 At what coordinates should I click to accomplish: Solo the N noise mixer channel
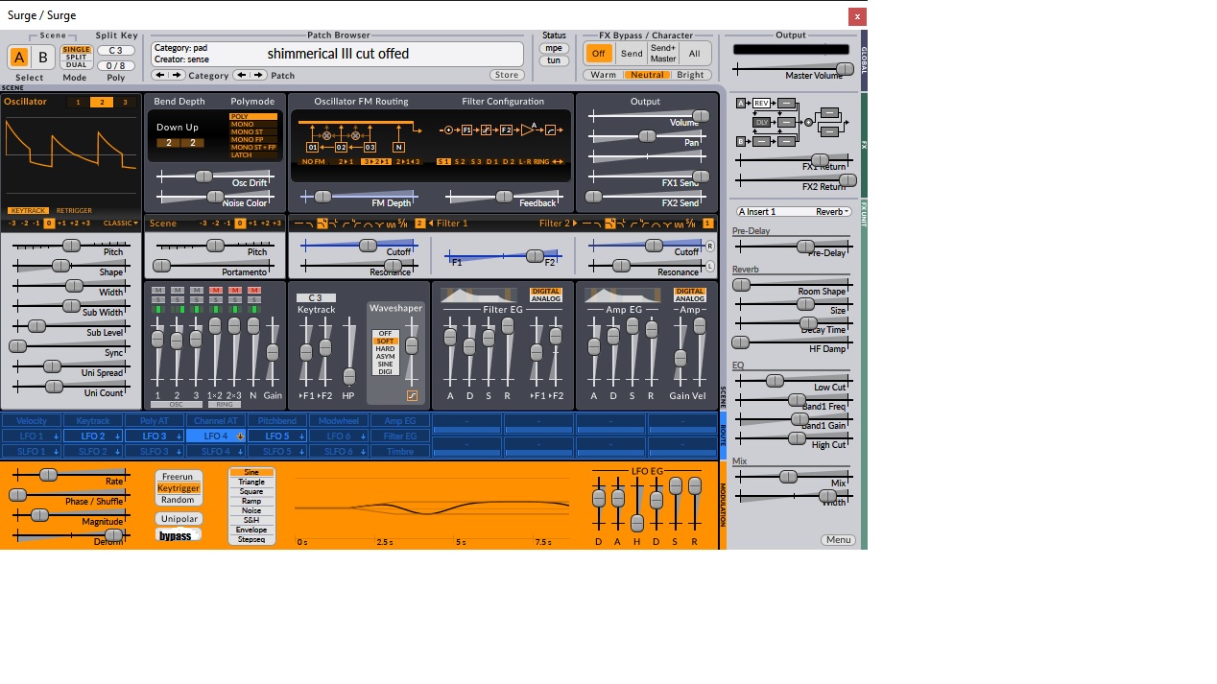tap(253, 299)
